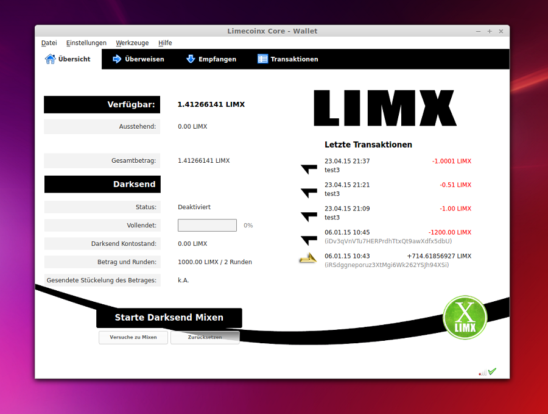
Task: Open the Werkzeuge menu
Action: [x=132, y=43]
